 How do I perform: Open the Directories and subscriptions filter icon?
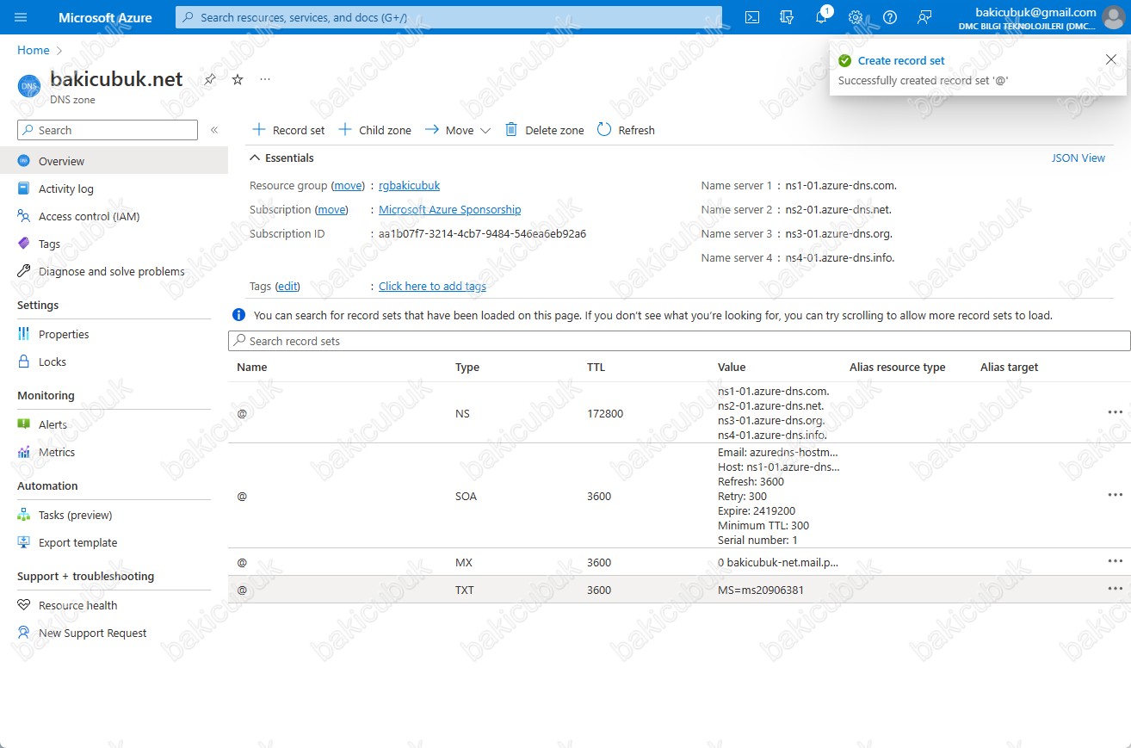(786, 17)
